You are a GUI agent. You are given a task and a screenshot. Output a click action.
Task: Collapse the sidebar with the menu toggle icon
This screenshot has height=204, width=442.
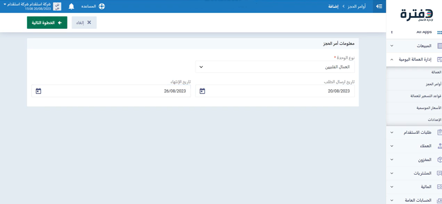point(379,6)
